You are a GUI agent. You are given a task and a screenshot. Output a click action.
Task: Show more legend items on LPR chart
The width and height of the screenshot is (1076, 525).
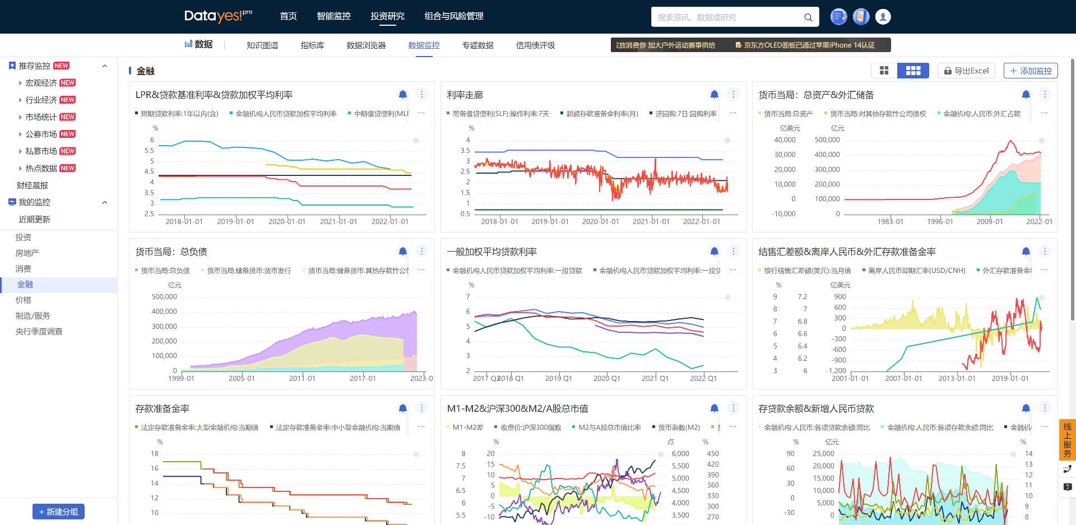coord(421,113)
